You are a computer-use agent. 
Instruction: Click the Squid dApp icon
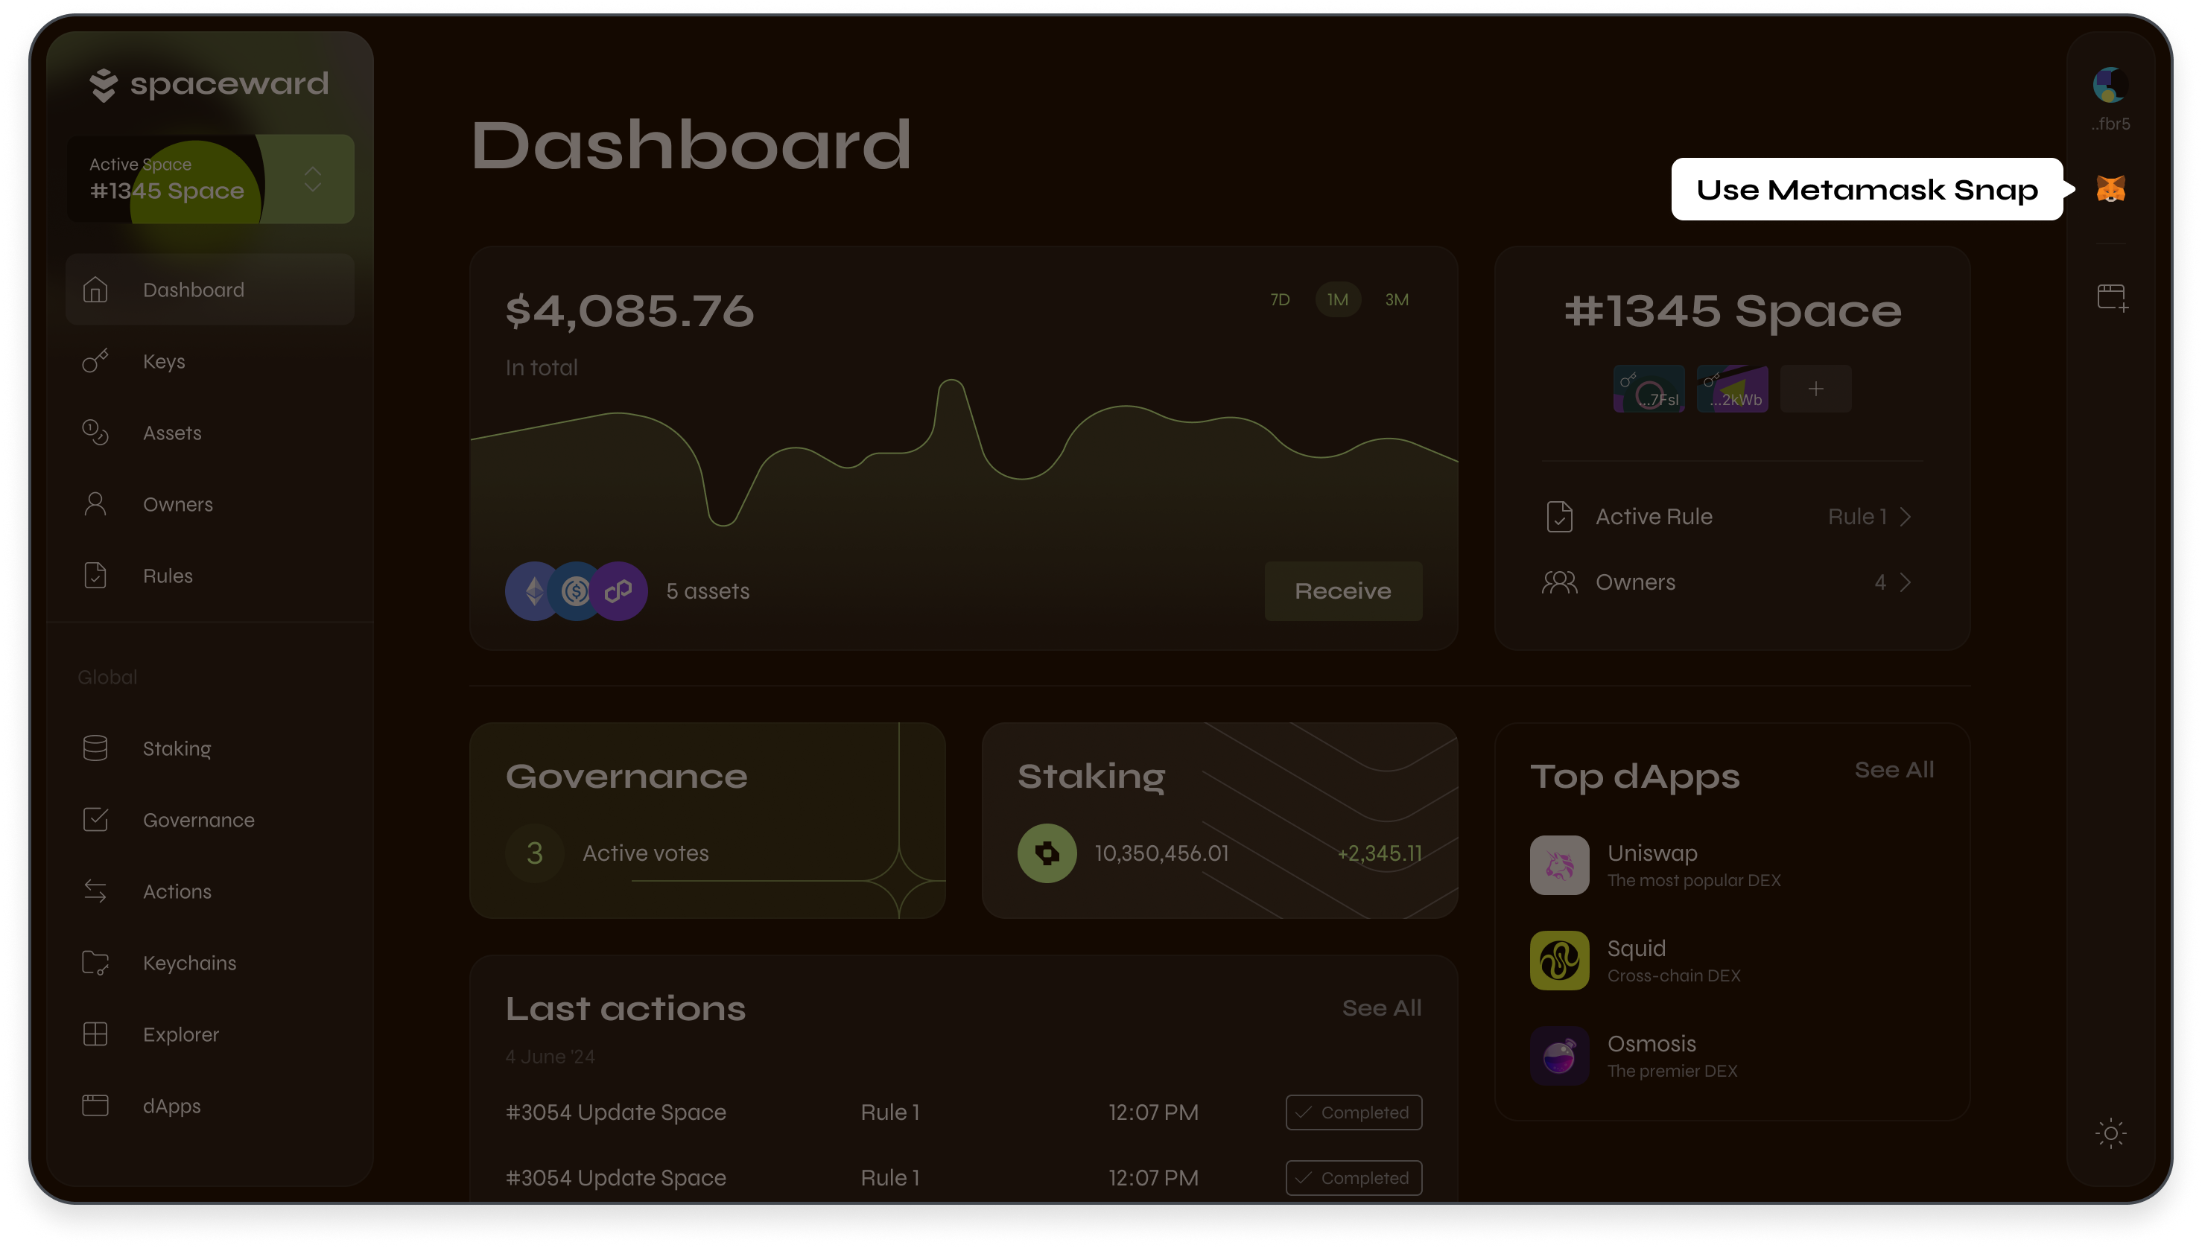1559,960
